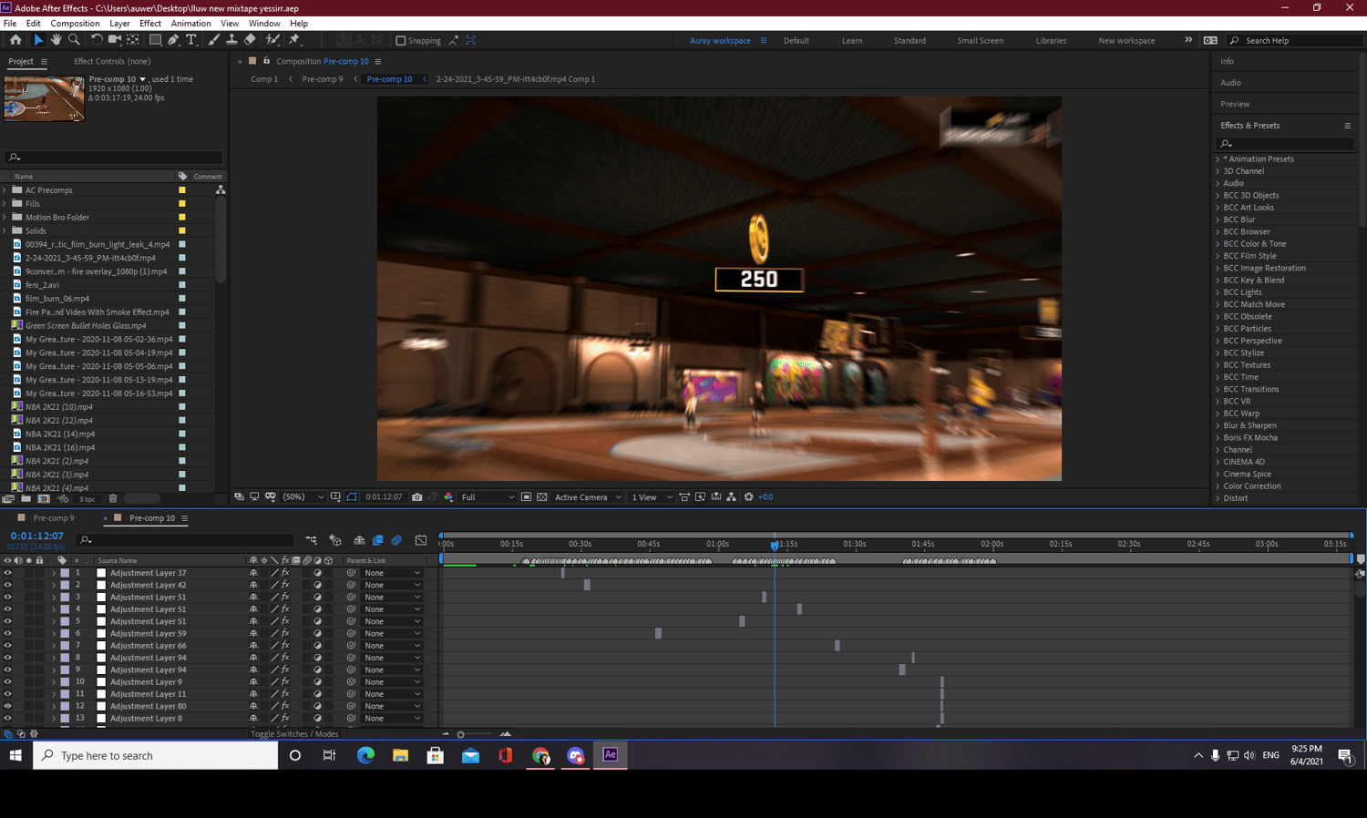Screen dimensions: 1367x818
Task: Toggle visibility of Adjustment Layer 59
Action: (7, 633)
